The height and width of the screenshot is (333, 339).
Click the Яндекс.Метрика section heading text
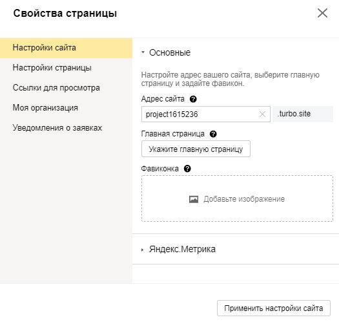pos(182,249)
